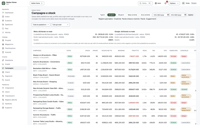
Task: Open campaign Bestsellers Wall Mirror – Sales
Action: coord(45,68)
